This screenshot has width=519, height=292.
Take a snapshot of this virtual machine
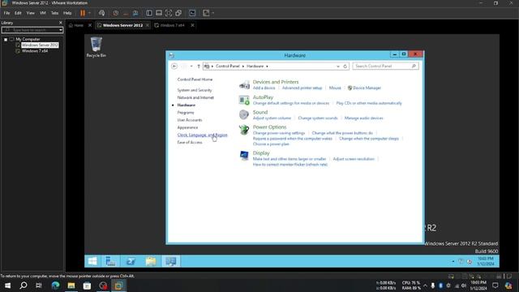(x=115, y=13)
